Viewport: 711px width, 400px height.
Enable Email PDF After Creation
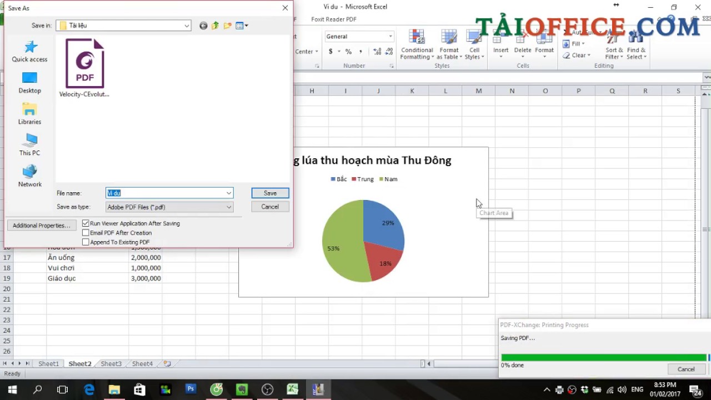tap(86, 233)
